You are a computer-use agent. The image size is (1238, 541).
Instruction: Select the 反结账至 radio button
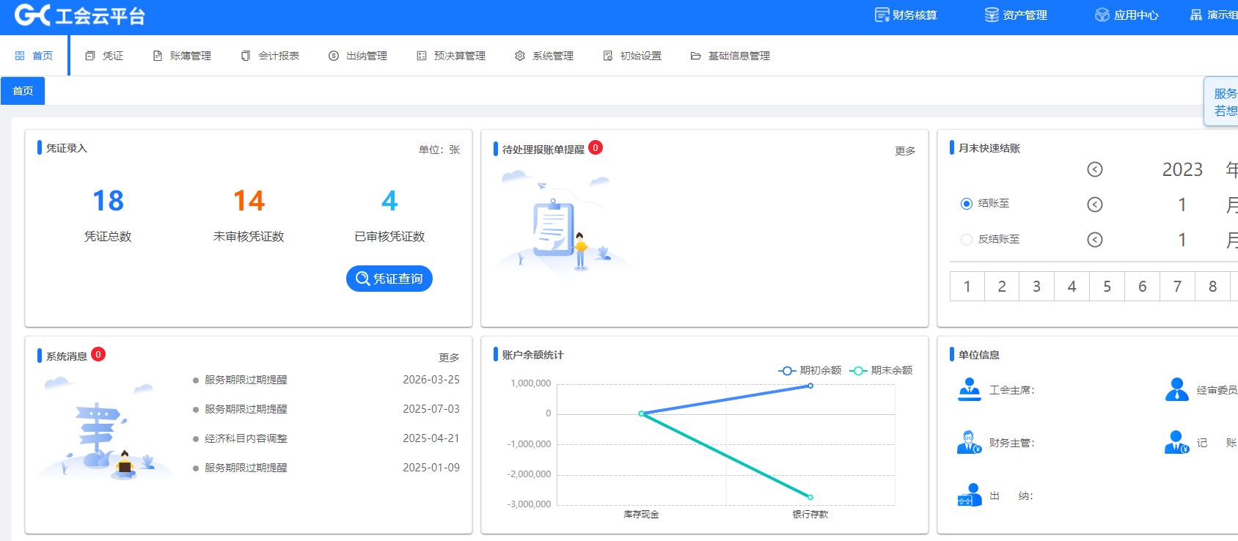click(967, 239)
